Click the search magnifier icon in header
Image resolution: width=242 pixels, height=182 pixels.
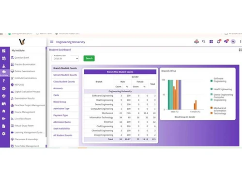click(204, 42)
